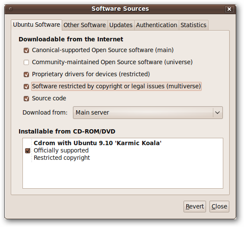Click the multiverse option label text
Screen dimensions: 244x227
(117, 86)
